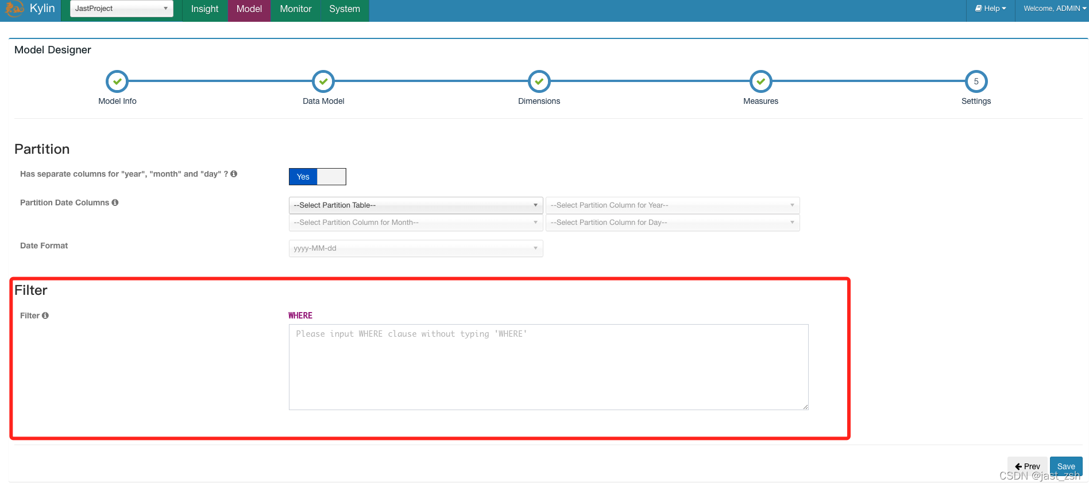The height and width of the screenshot is (487, 1089).
Task: Click the Prev button
Action: 1028,466
